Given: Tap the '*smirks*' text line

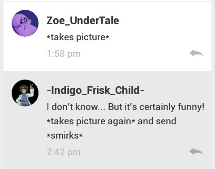Looking at the screenshot, I should tap(64, 135).
